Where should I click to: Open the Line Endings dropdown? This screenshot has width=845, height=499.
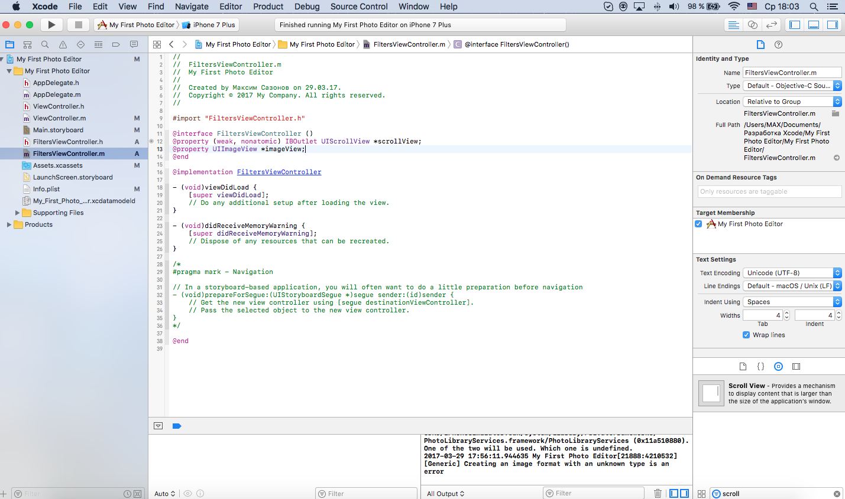click(x=792, y=286)
